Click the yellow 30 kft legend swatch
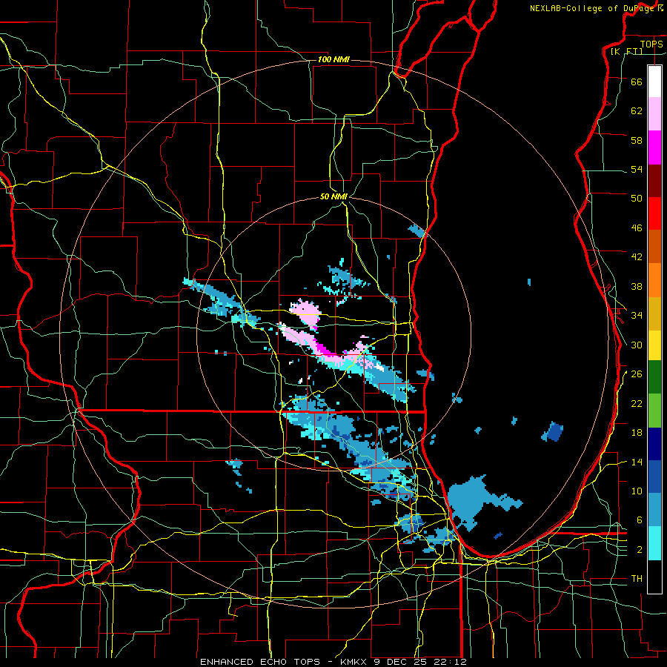 click(x=654, y=345)
